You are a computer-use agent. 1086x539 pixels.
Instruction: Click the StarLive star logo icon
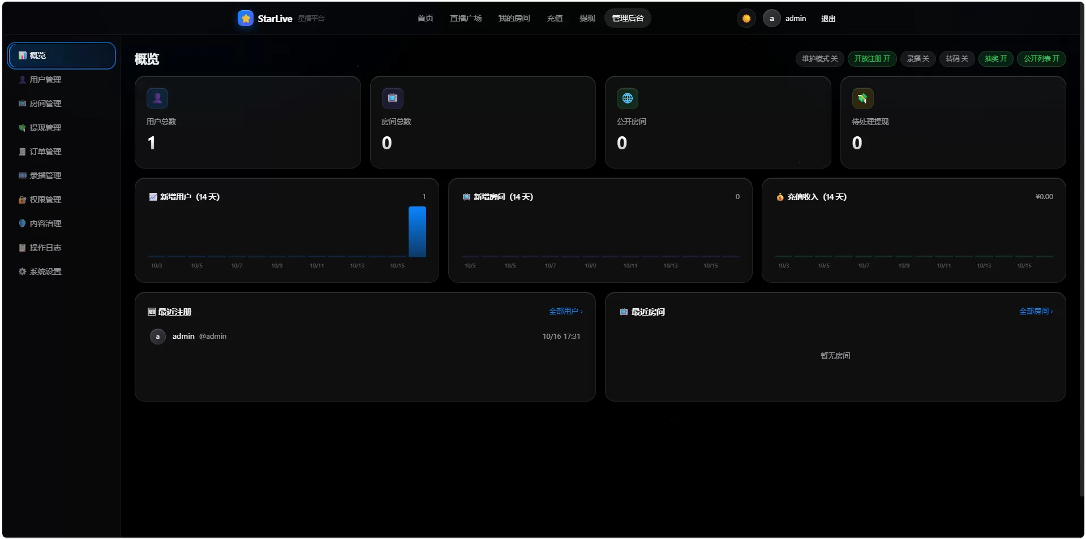245,18
